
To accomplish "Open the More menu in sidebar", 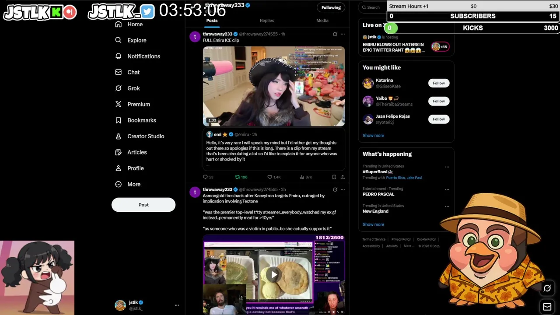I will (x=128, y=184).
